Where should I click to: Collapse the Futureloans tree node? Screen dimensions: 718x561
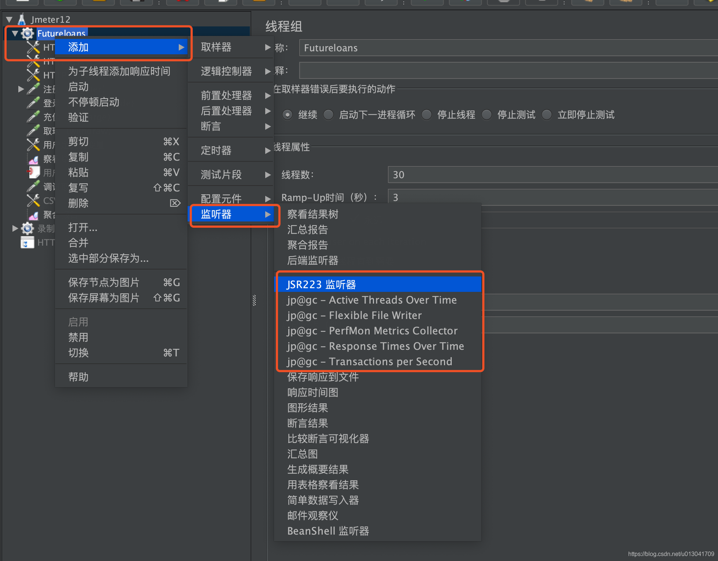pos(15,33)
